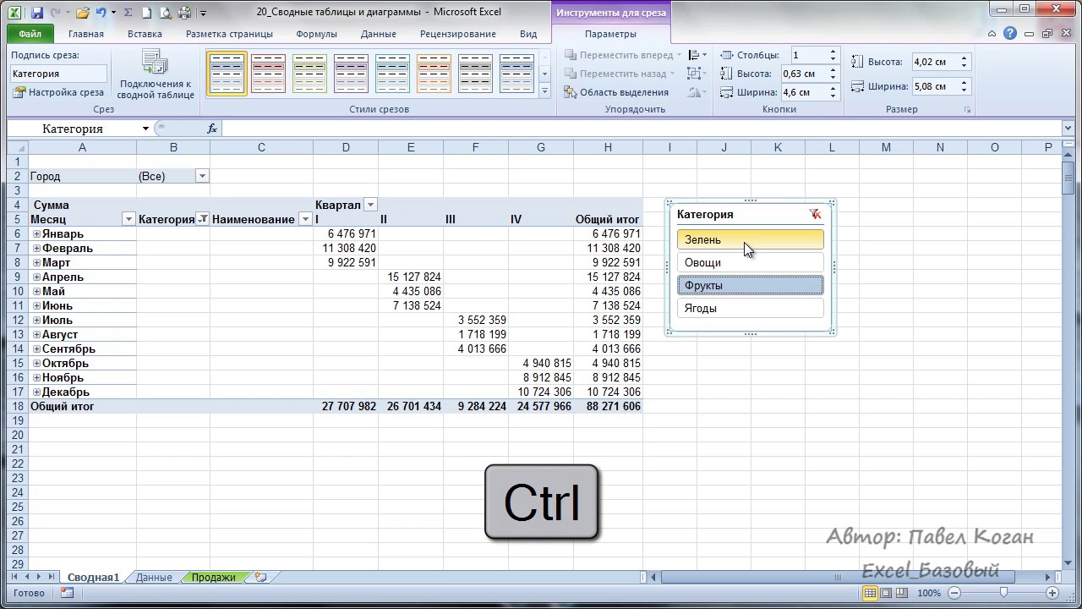Viewport: 1082px width, 609px height.
Task: Open the Продажи sheet tab
Action: coord(213,577)
